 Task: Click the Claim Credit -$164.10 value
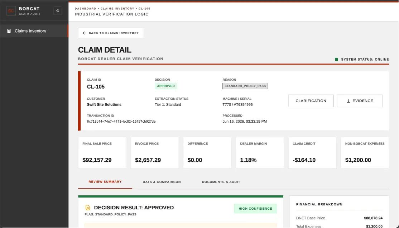pyautogui.click(x=304, y=160)
